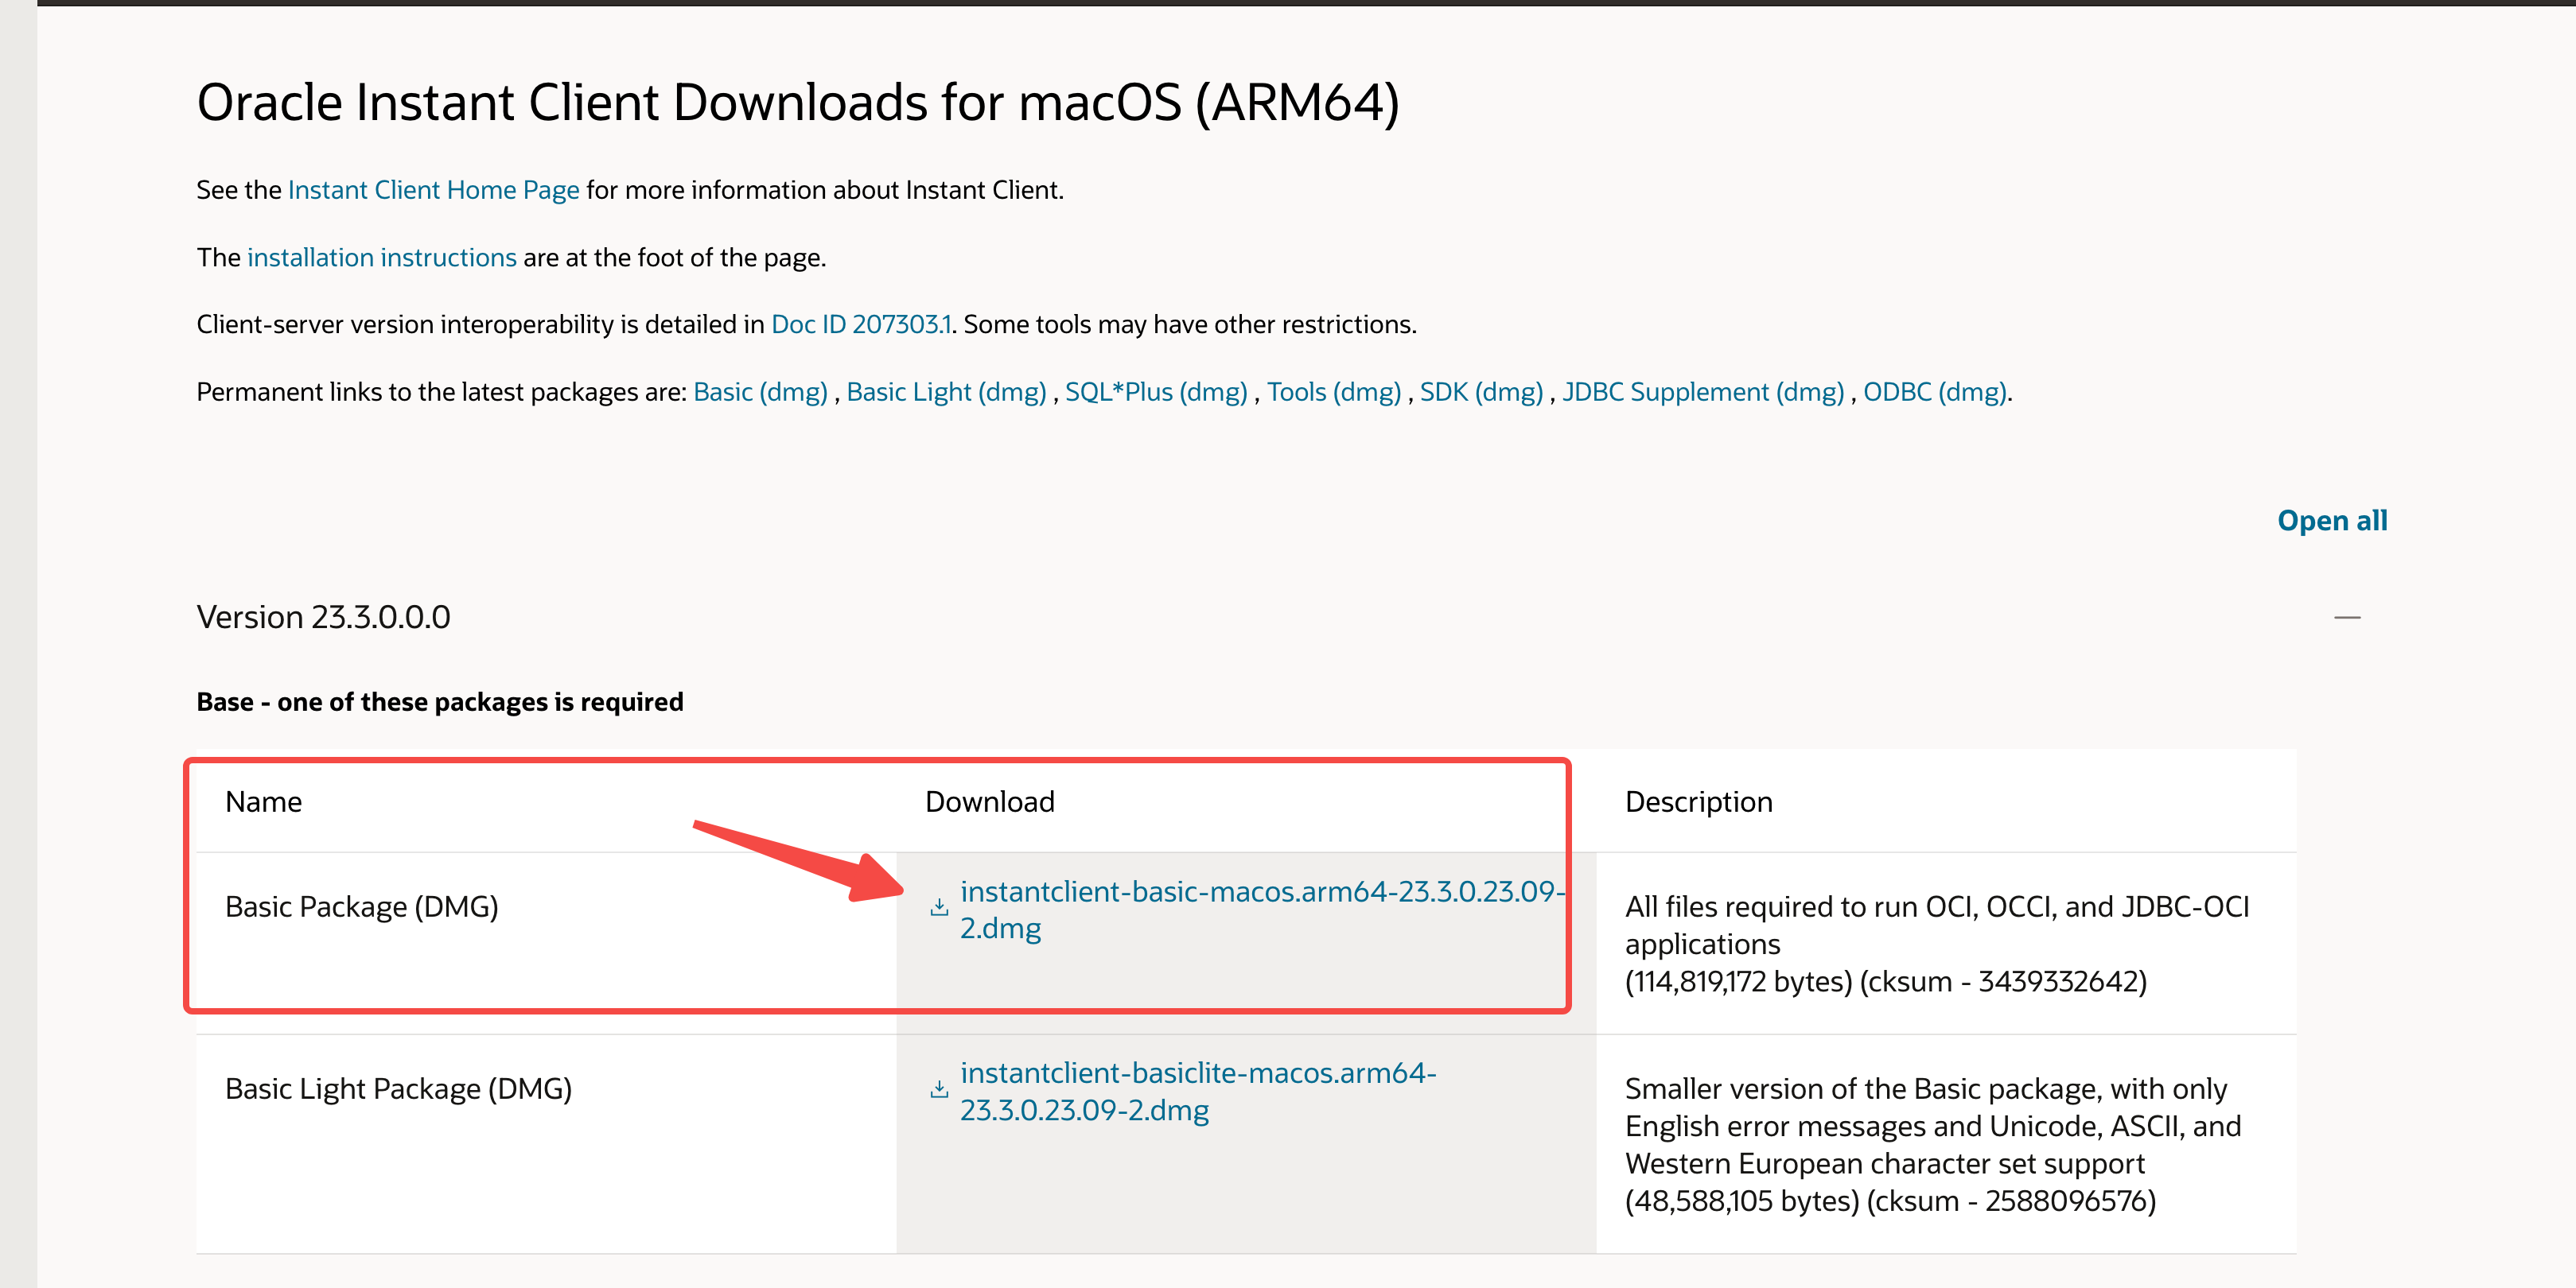The width and height of the screenshot is (2576, 1288).
Task: Open the SDK (dmg) permanent link
Action: click(x=1481, y=392)
